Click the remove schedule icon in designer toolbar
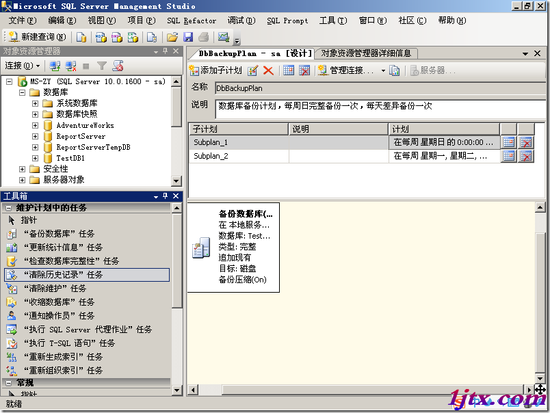The width and height of the screenshot is (550, 413). 304,70
